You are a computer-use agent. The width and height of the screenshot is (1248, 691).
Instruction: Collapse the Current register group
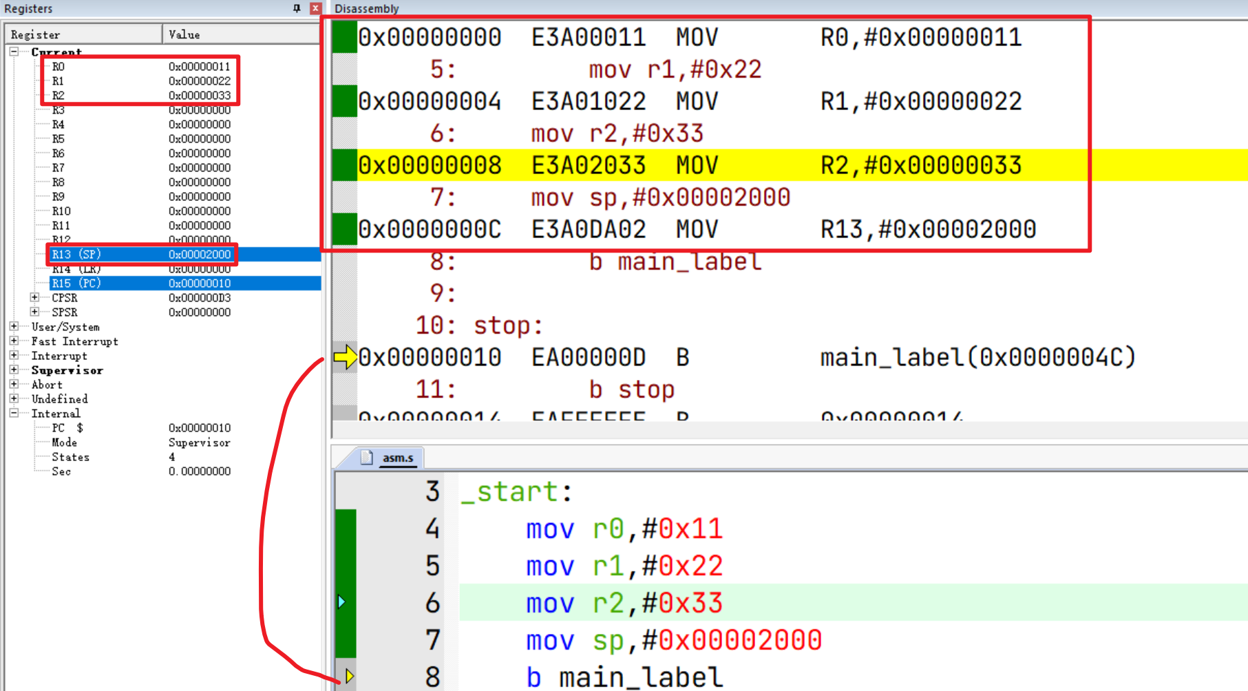click(14, 52)
